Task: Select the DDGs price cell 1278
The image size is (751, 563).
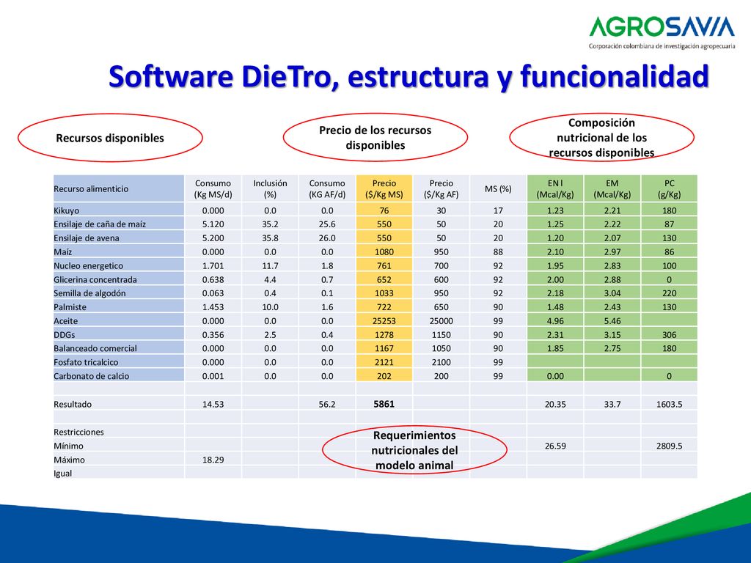Action: [x=384, y=334]
